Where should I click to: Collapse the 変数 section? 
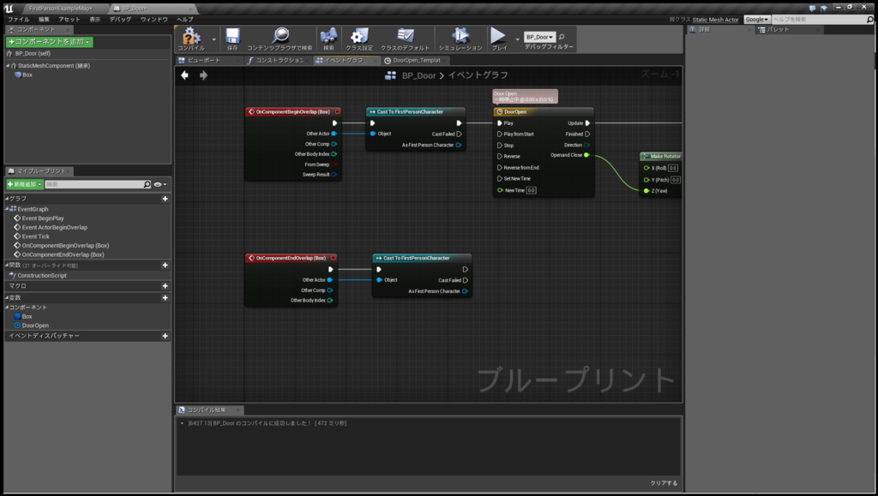[x=7, y=297]
